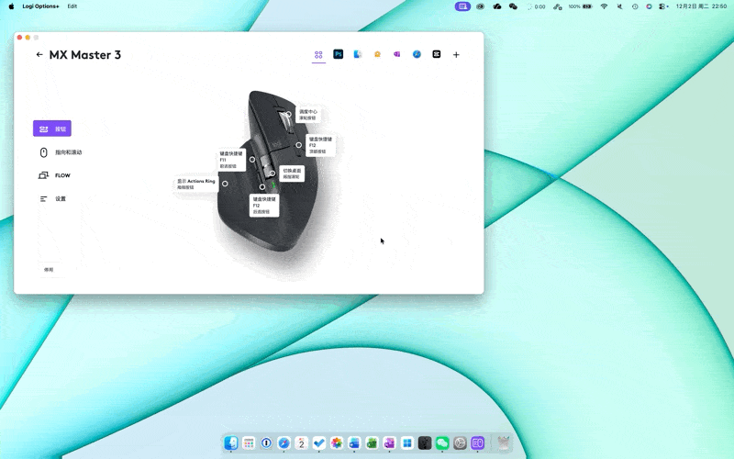Click the 停用 button at bottom left

click(x=49, y=270)
